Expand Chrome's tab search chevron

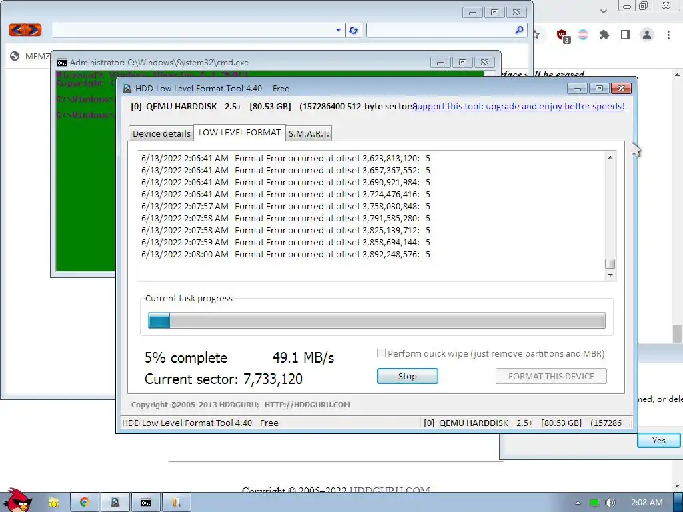click(603, 11)
